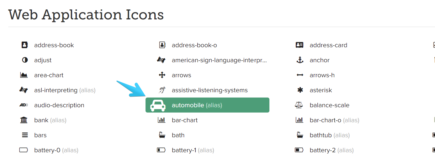Select the bath tub icon
The image size is (435, 161).
point(162,135)
